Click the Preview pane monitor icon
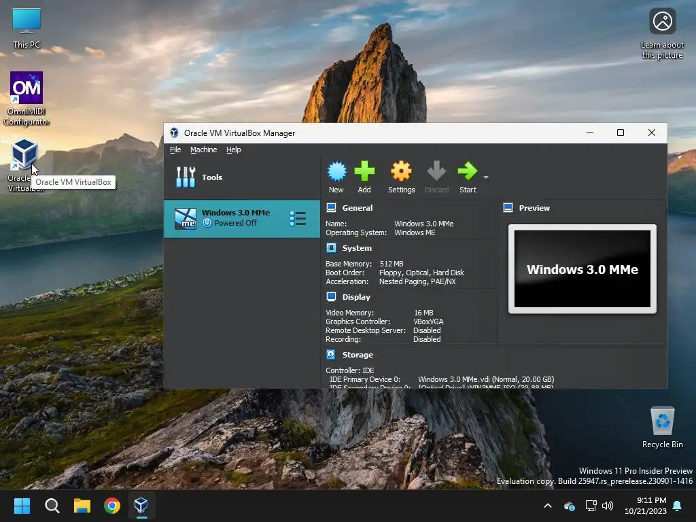The height and width of the screenshot is (522, 696). [x=508, y=207]
